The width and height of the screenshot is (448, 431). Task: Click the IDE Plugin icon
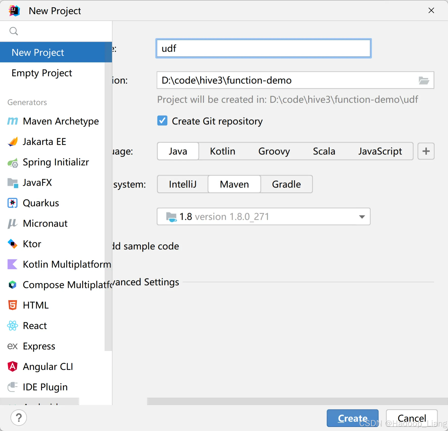(x=13, y=387)
